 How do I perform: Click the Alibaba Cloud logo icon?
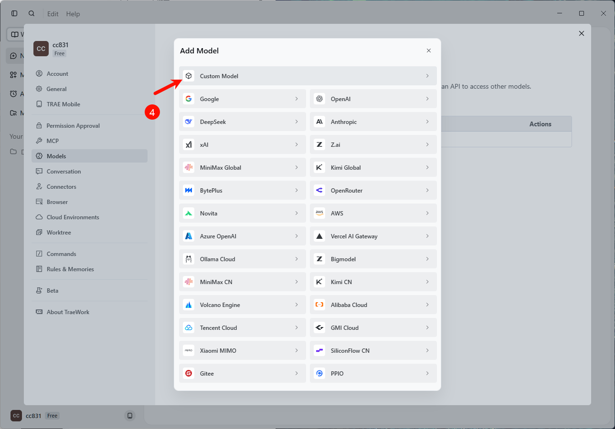tap(319, 305)
